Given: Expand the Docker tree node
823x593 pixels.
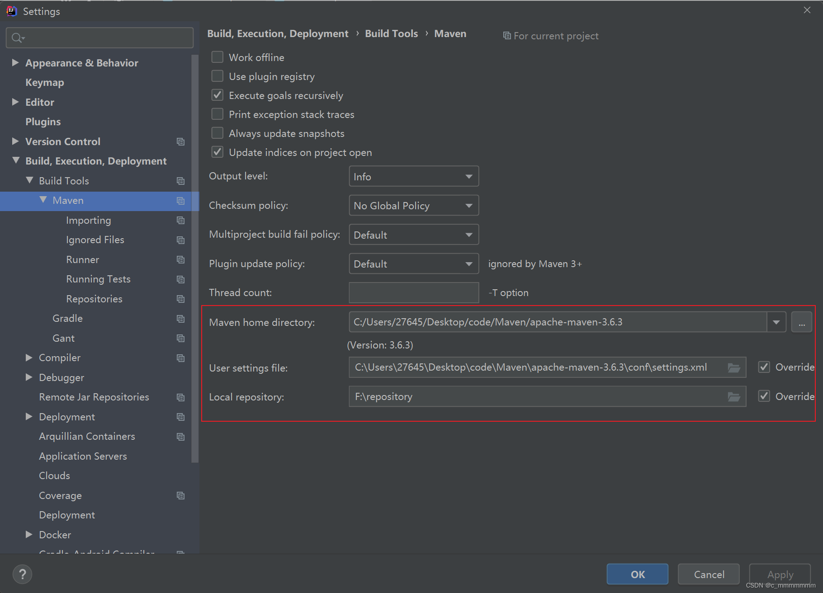Looking at the screenshot, I should tap(29, 535).
